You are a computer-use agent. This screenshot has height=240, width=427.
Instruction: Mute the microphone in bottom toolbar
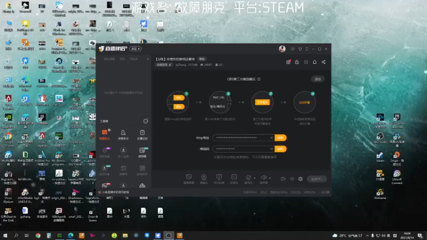click(248, 178)
